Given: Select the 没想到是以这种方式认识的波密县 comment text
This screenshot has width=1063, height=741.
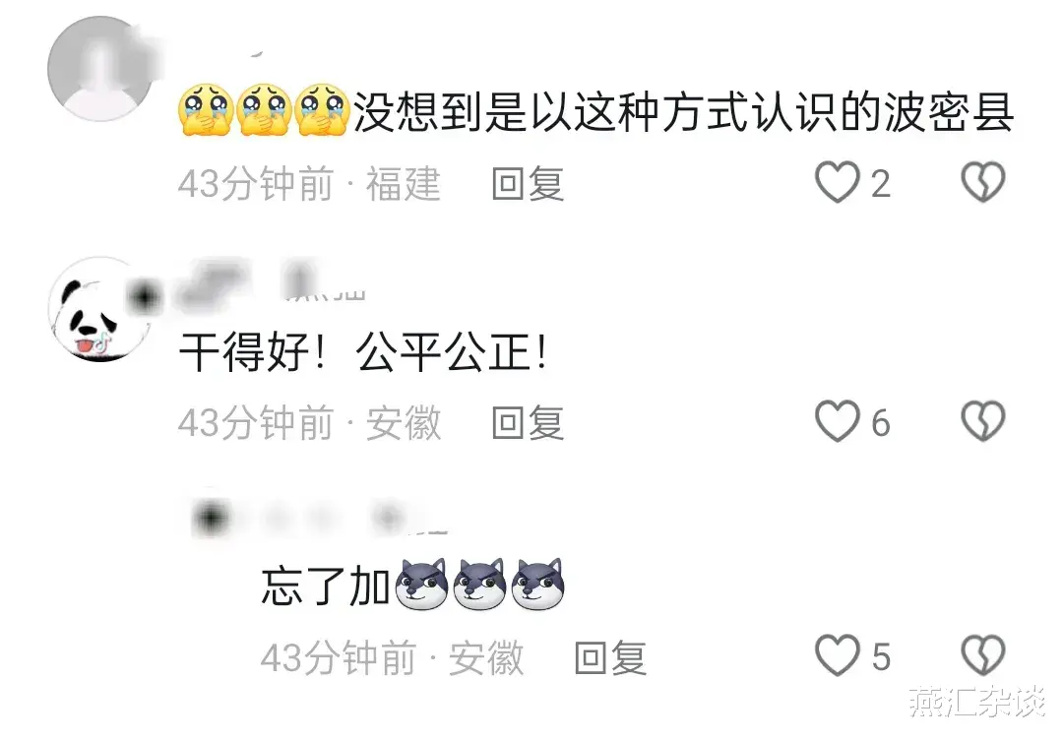Looking at the screenshot, I should 683,112.
